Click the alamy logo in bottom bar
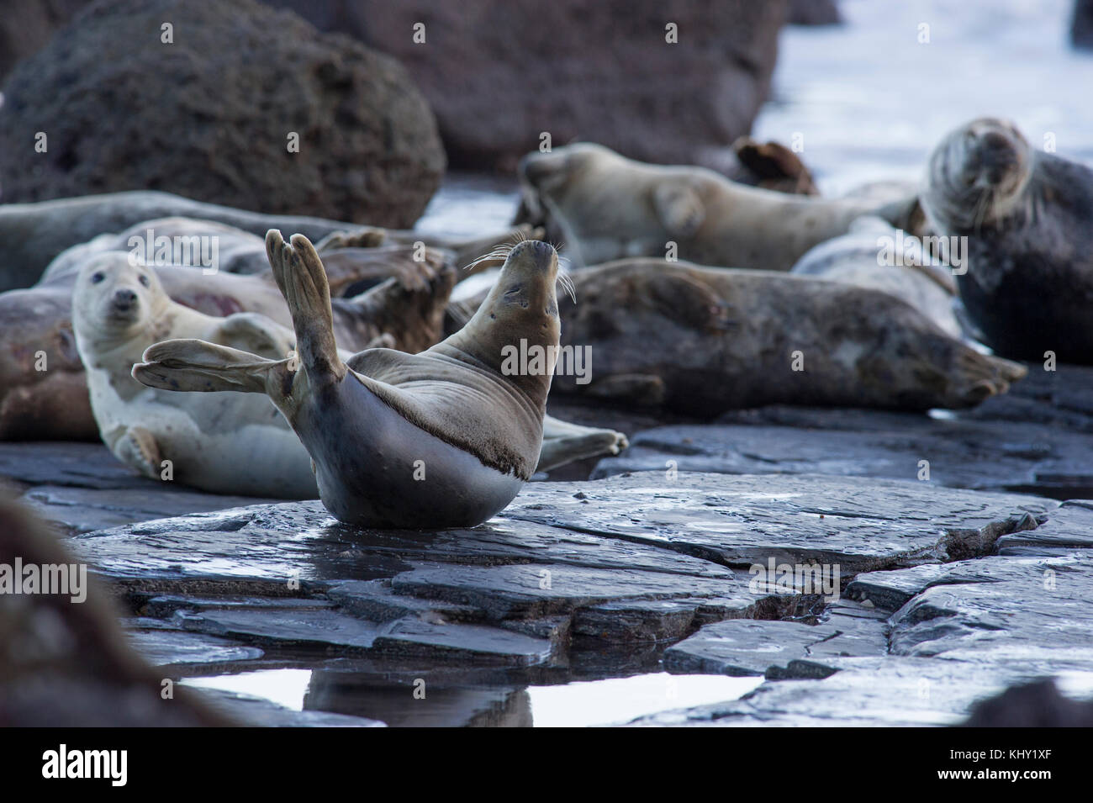 click(85, 765)
